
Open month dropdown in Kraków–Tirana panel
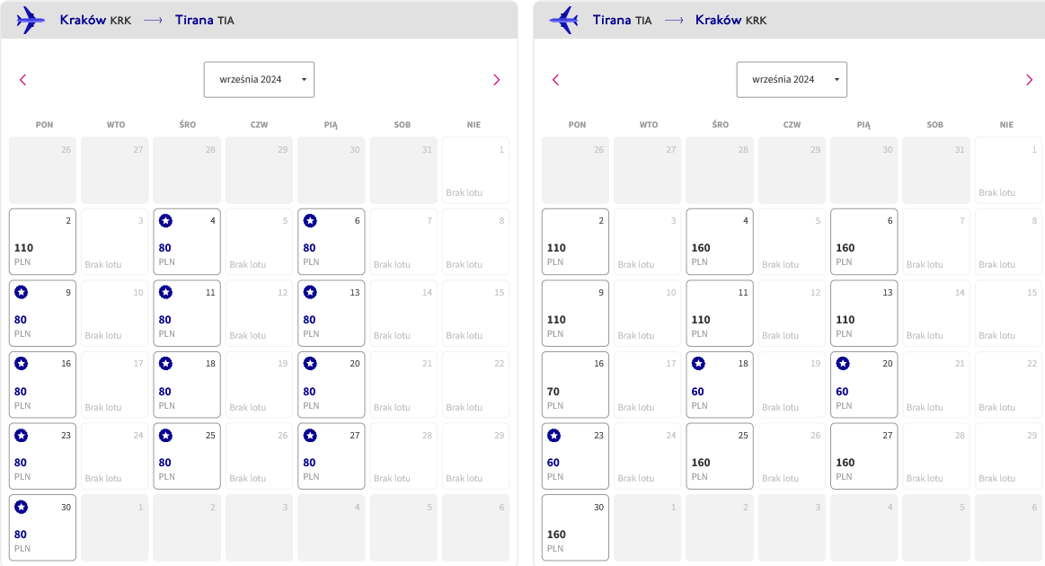(260, 79)
